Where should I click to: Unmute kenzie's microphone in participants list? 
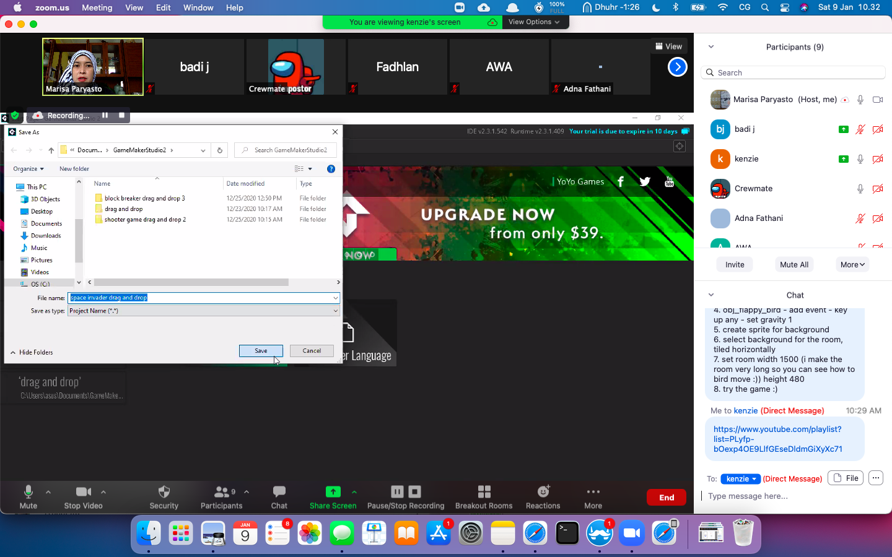pyautogui.click(x=860, y=159)
